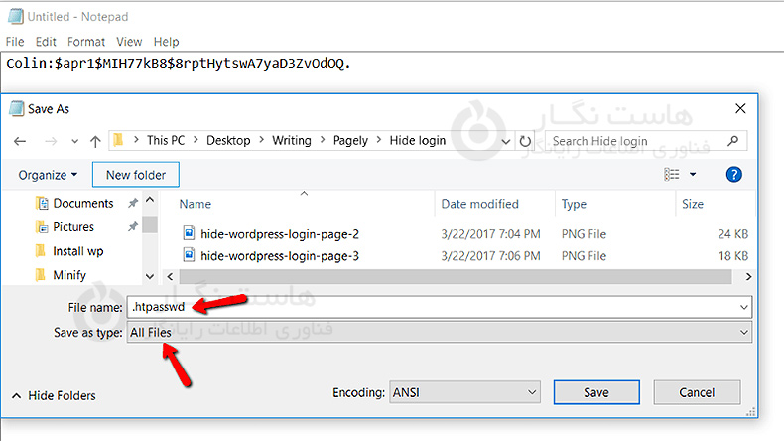Click the Cancel button

pyautogui.click(x=697, y=392)
